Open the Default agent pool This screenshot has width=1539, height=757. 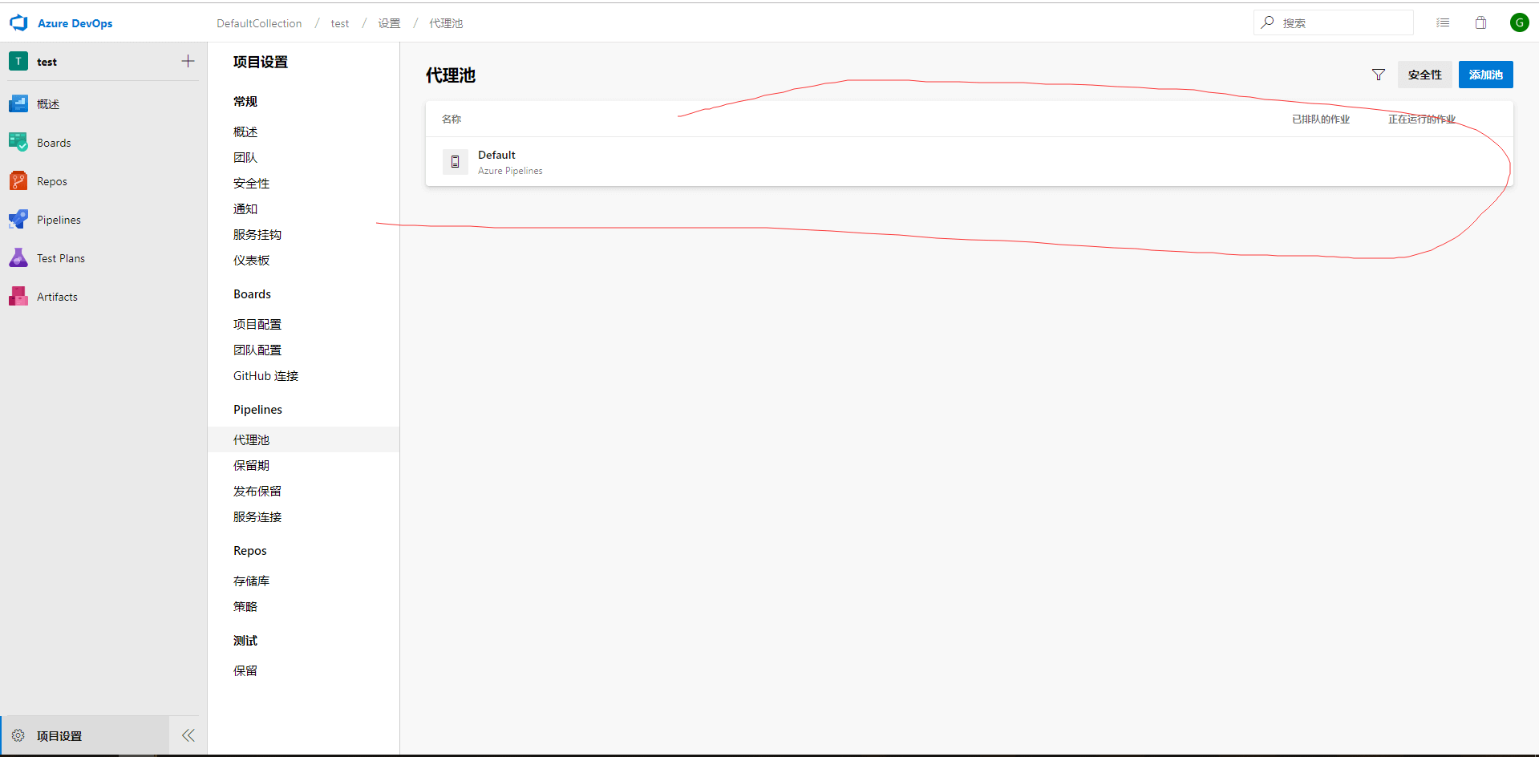(496, 156)
